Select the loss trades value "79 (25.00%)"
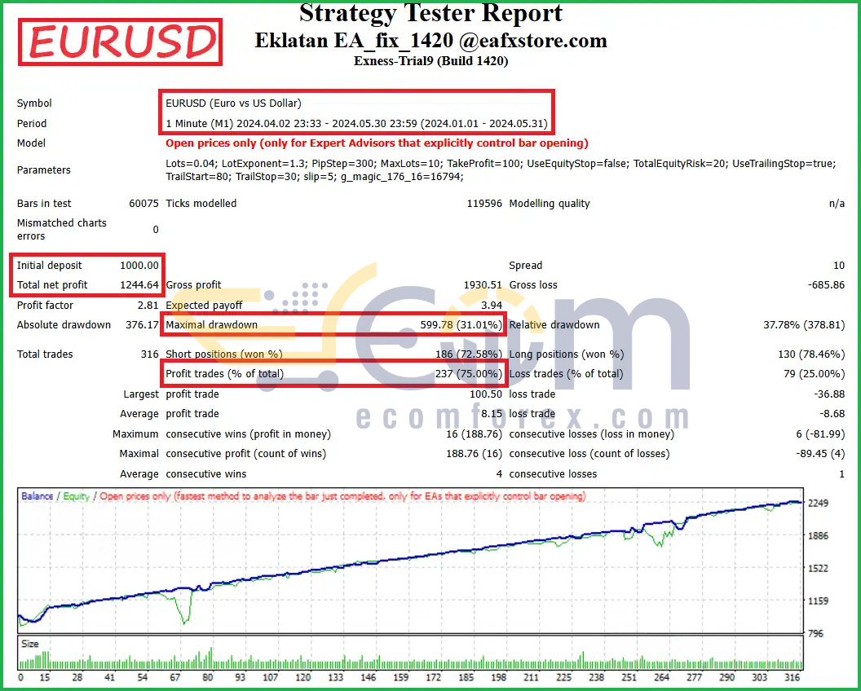The width and height of the screenshot is (861, 691). click(815, 374)
